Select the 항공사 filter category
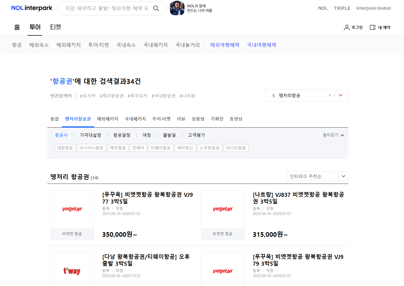 pyautogui.click(x=61, y=135)
